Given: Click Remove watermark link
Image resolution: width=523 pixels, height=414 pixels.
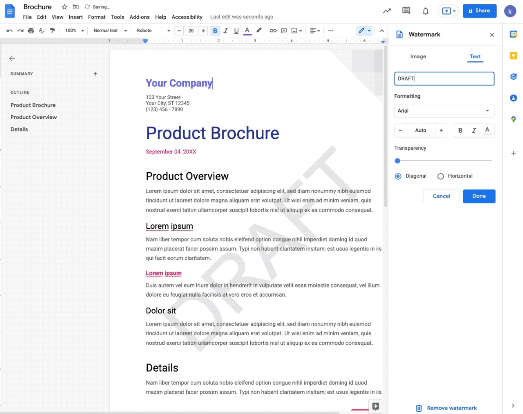Looking at the screenshot, I should pyautogui.click(x=452, y=408).
